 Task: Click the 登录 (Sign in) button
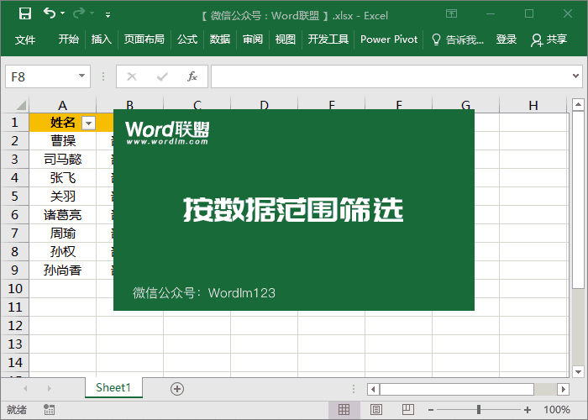[x=507, y=39]
